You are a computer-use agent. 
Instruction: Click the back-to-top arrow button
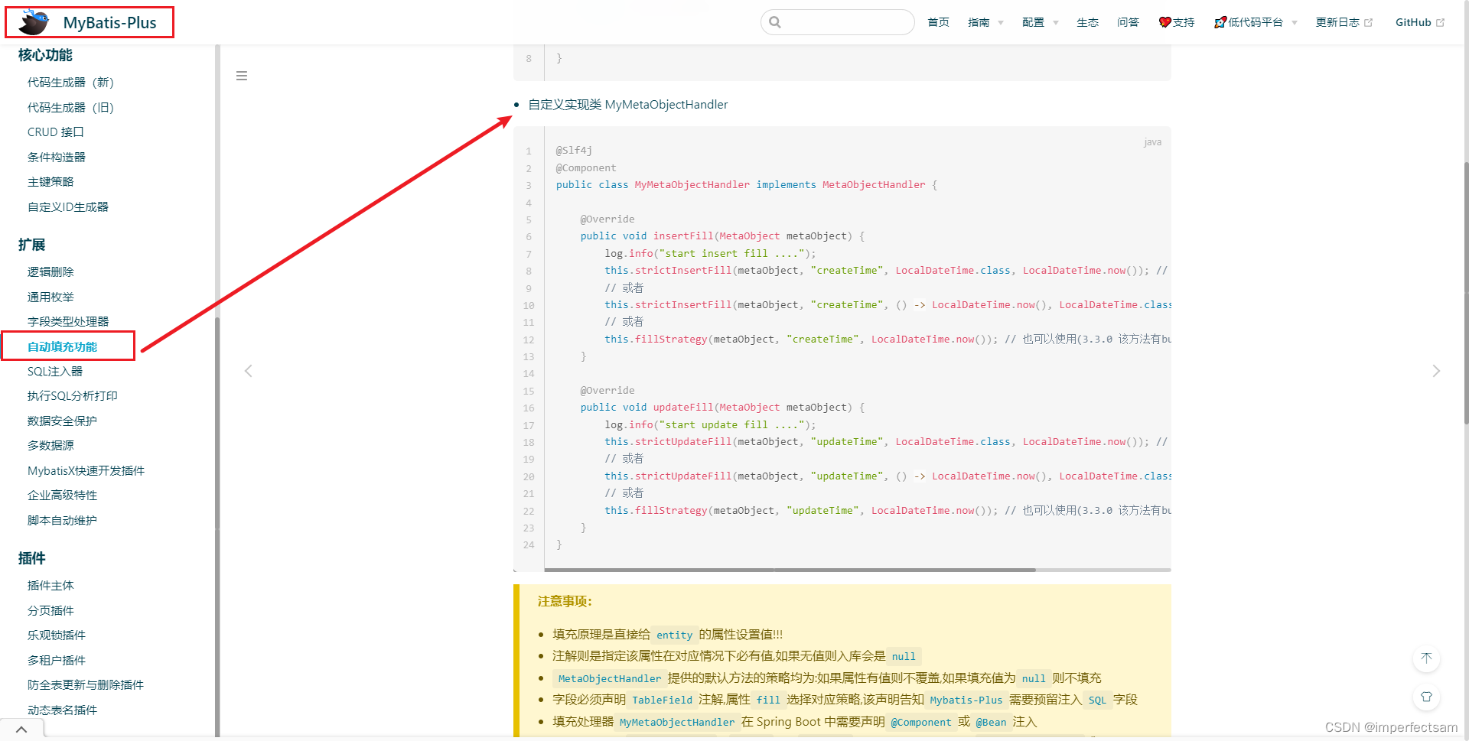click(x=1426, y=658)
